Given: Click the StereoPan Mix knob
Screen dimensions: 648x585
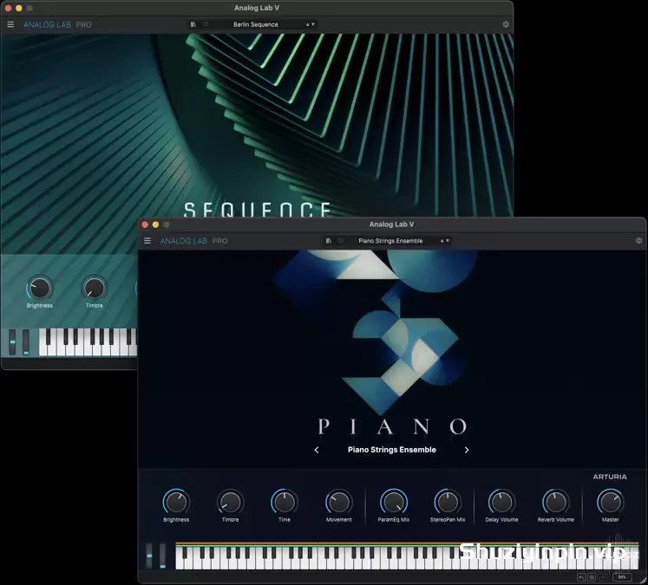Looking at the screenshot, I should 448,503.
